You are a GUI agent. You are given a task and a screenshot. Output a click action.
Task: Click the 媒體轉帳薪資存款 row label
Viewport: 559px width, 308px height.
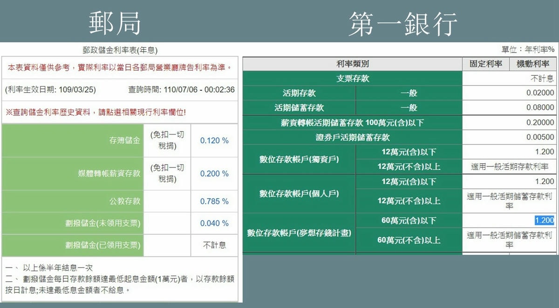109,174
